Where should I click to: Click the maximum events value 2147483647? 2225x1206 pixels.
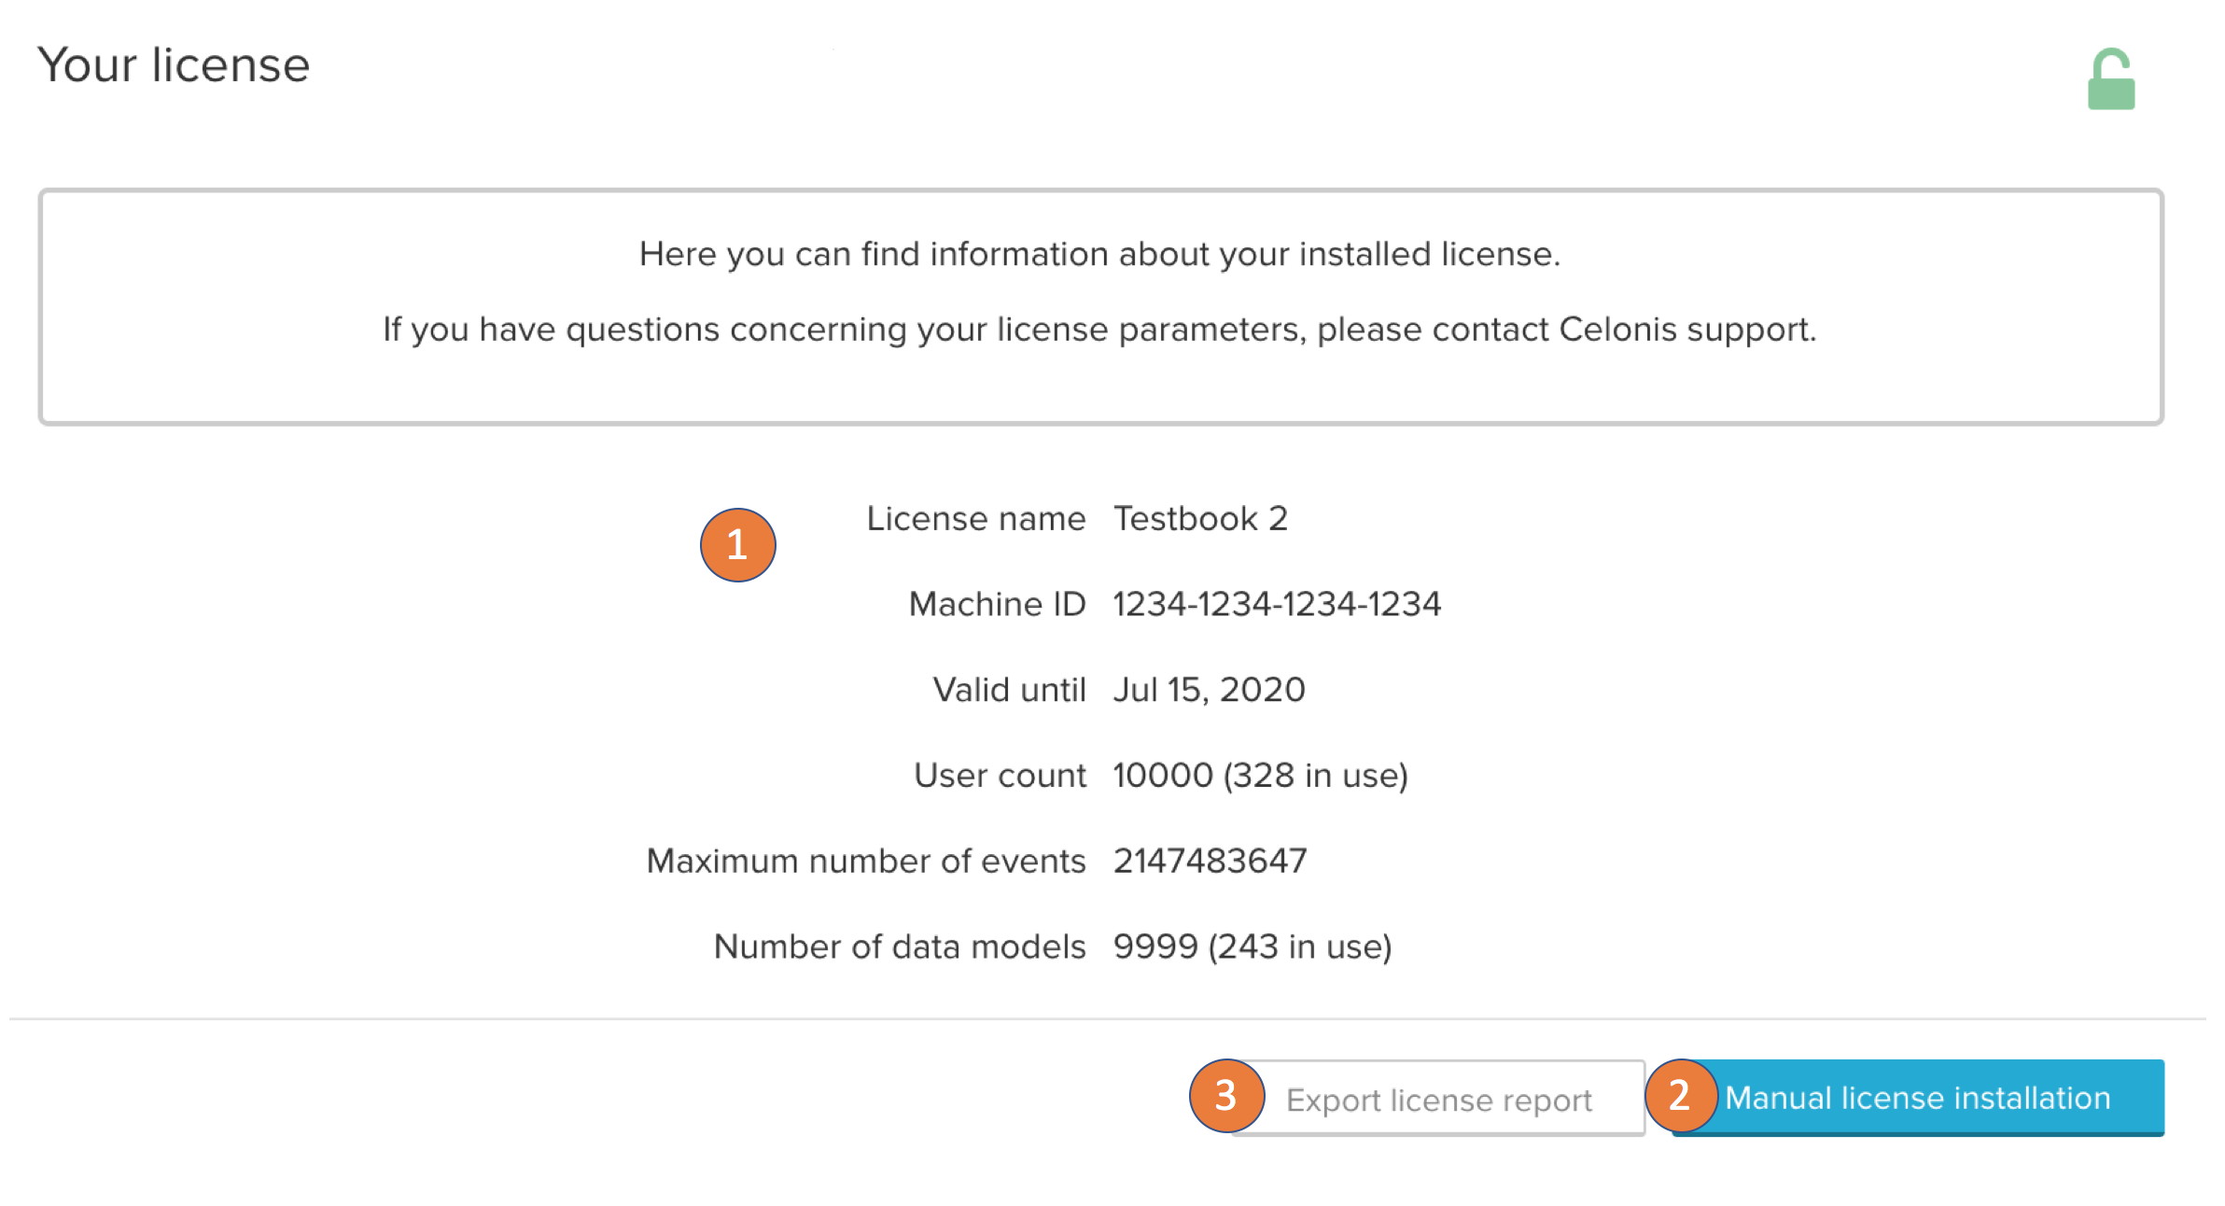pos(1210,861)
